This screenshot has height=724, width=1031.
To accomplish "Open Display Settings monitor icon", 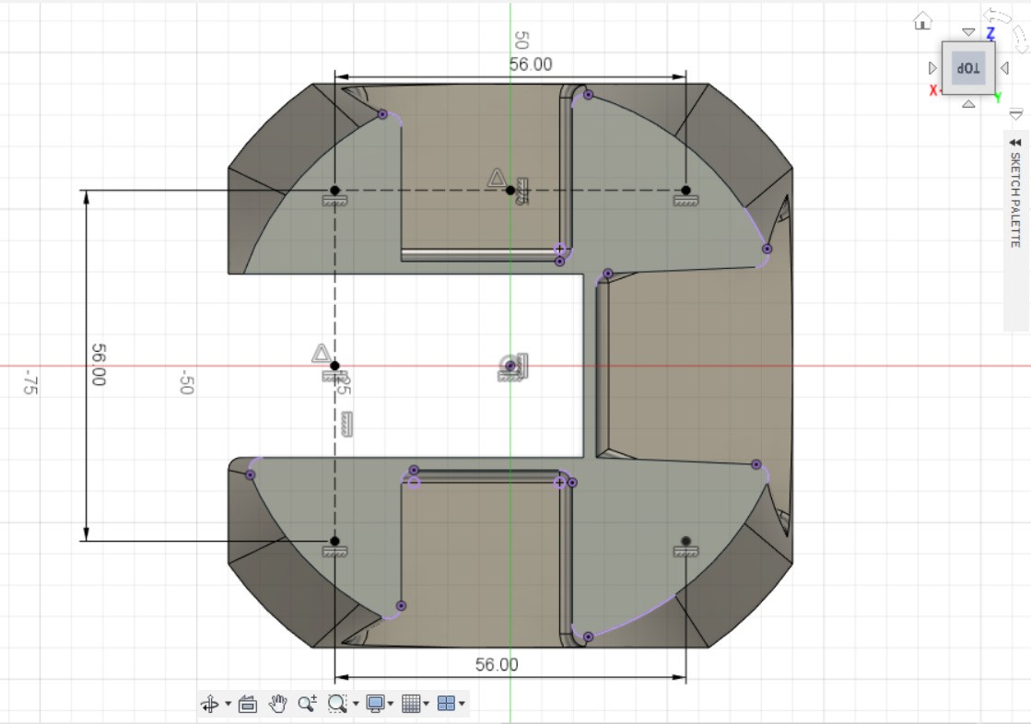I will pyautogui.click(x=375, y=704).
